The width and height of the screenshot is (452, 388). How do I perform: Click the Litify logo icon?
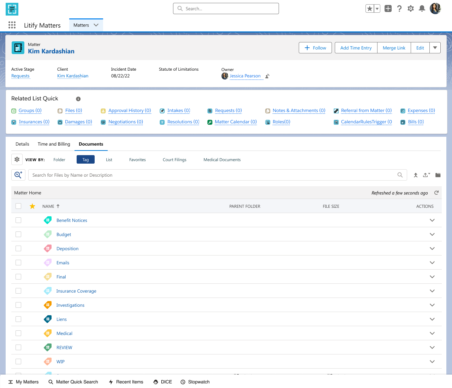pyautogui.click(x=12, y=9)
